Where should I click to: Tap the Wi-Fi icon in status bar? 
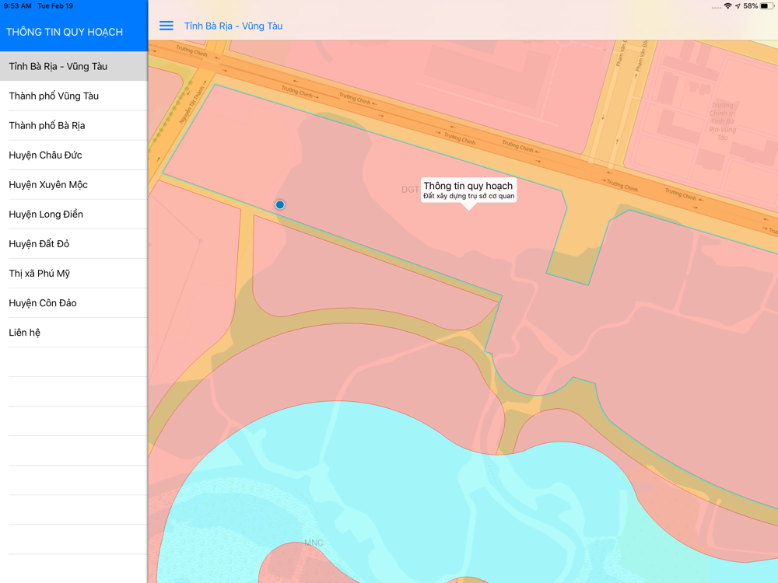727,6
